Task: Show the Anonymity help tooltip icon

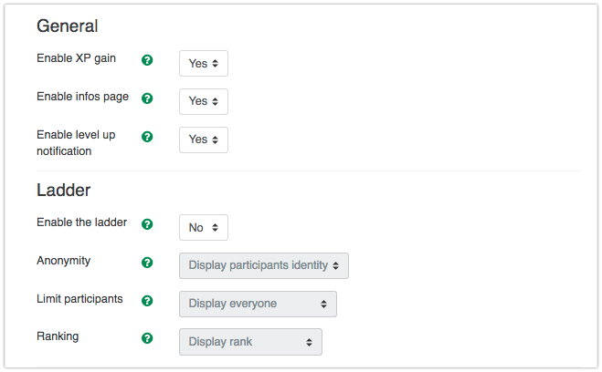Action: 147,263
